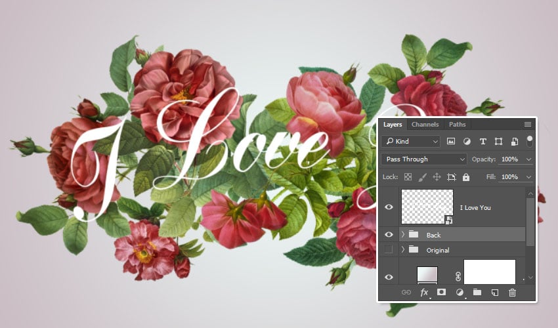Click the lock all icon
The width and height of the screenshot is (558, 328).
466,177
